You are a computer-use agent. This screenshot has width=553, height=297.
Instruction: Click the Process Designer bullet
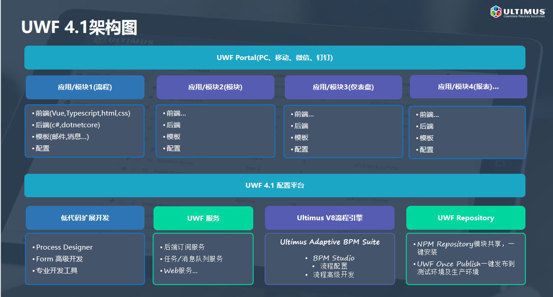pyautogui.click(x=63, y=247)
